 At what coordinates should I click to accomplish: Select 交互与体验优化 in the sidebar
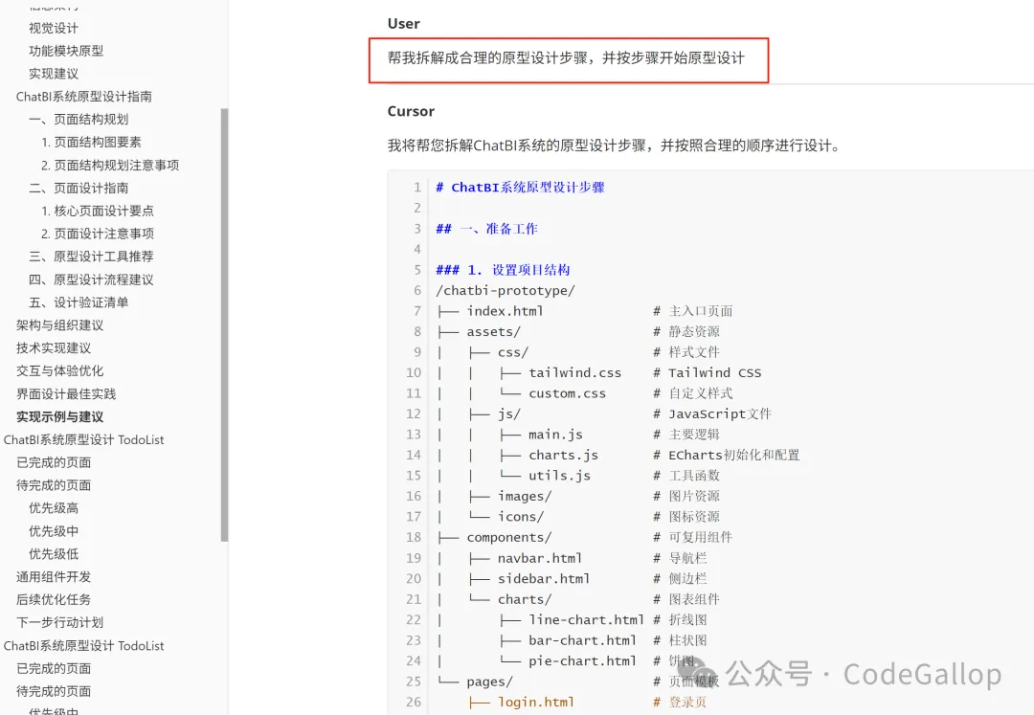point(60,371)
